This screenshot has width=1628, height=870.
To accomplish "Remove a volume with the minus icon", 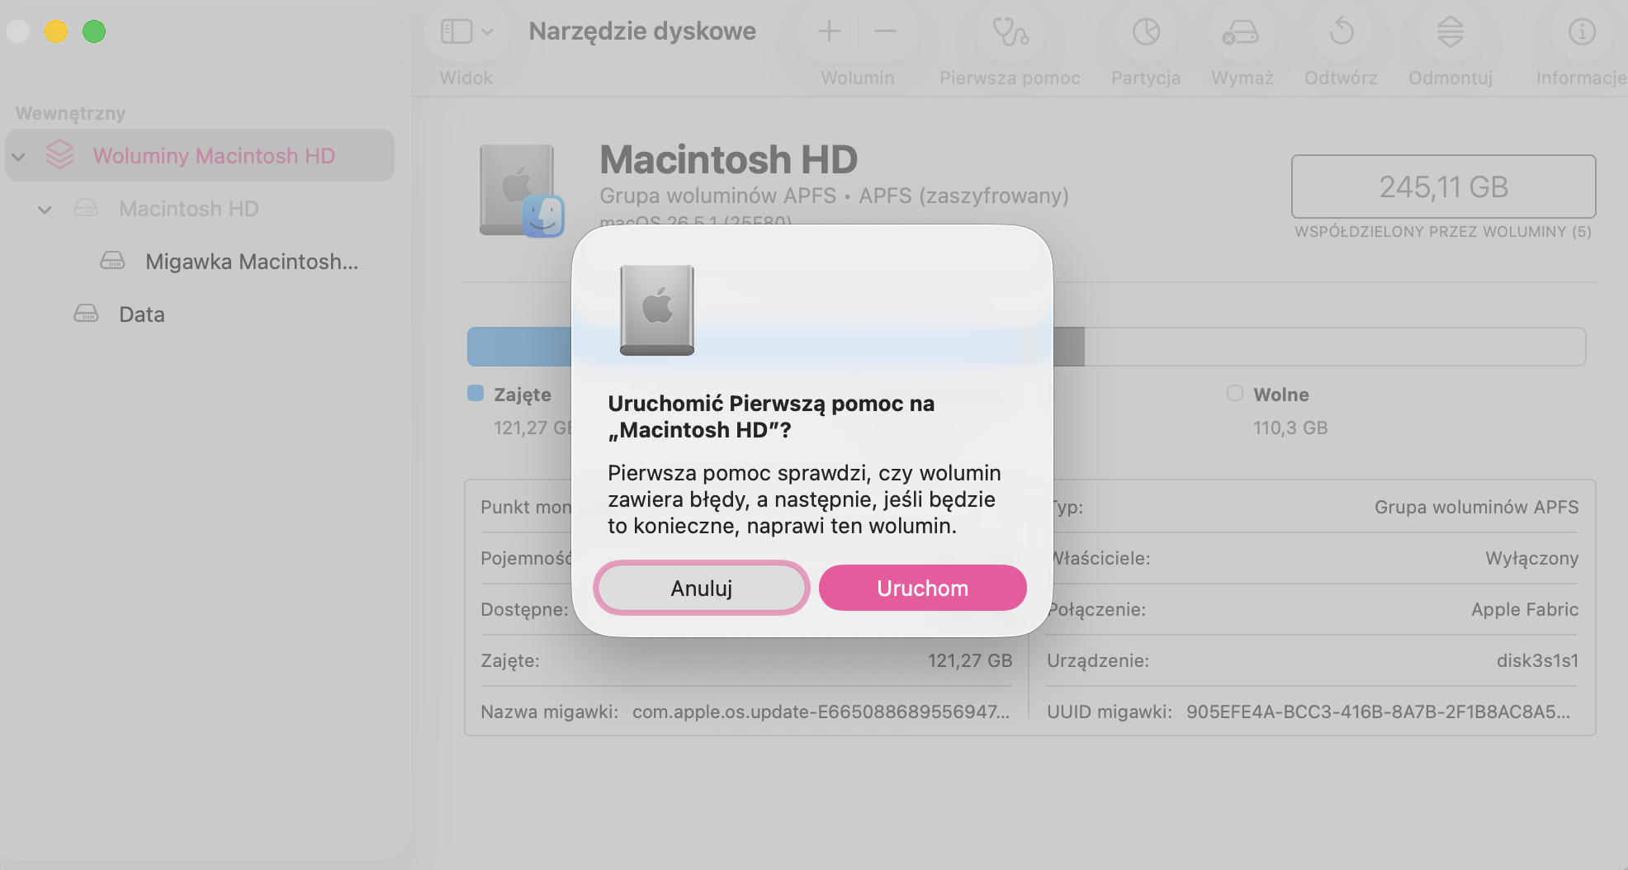I will (885, 32).
